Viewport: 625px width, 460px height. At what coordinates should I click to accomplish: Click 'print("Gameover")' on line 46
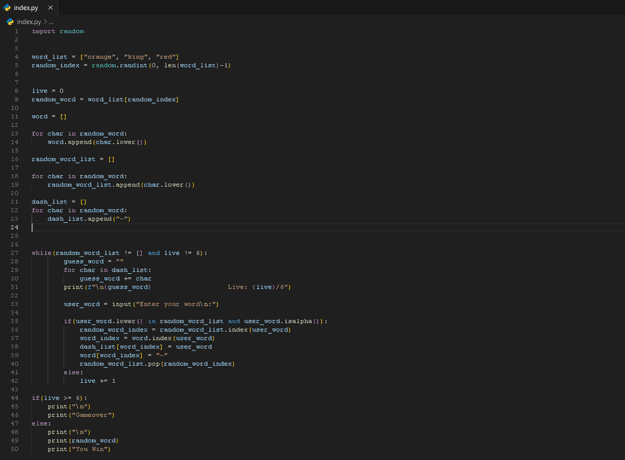click(81, 415)
